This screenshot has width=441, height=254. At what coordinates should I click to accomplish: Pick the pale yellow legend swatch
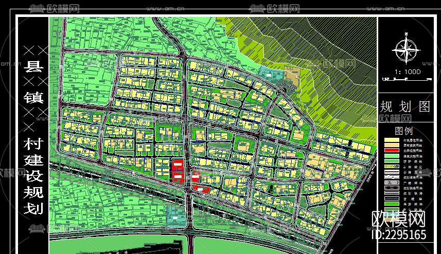click(x=392, y=140)
